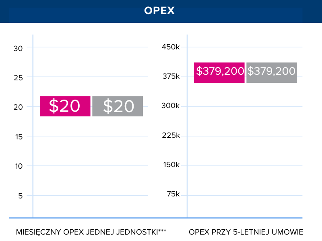Click the pink $379,200 bar

tap(219, 72)
